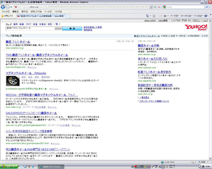Open the 編集(E) menu
212x169 pixels.
pos(15,11)
